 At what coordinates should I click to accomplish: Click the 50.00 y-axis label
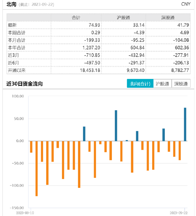(19, 118)
